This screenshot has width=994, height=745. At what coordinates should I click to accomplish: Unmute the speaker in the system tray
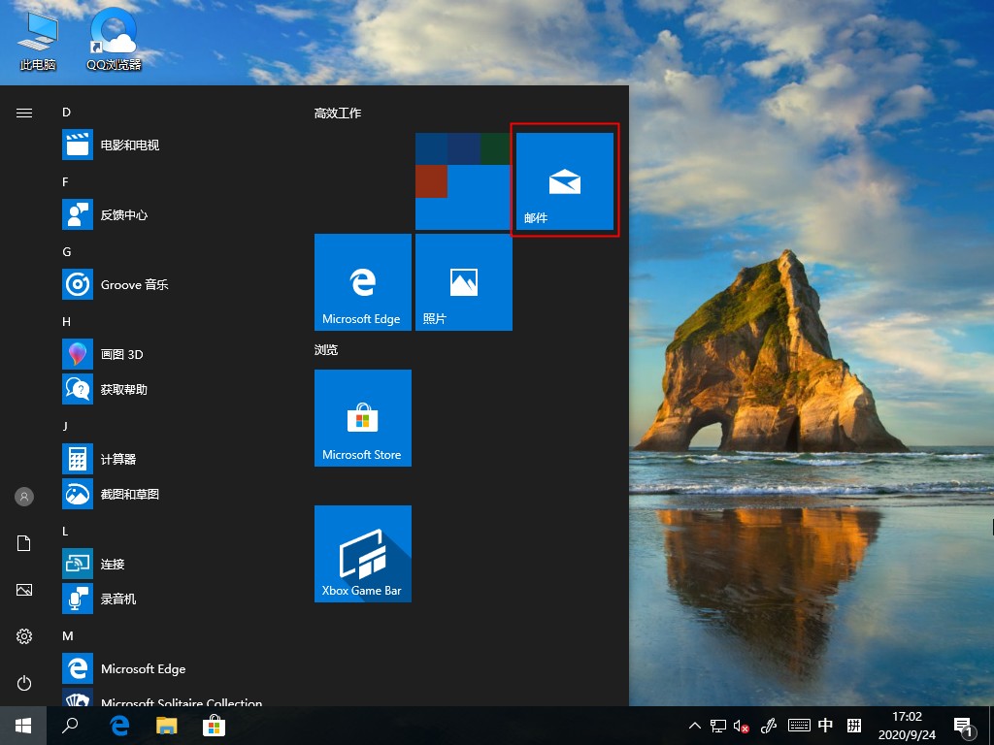click(740, 726)
